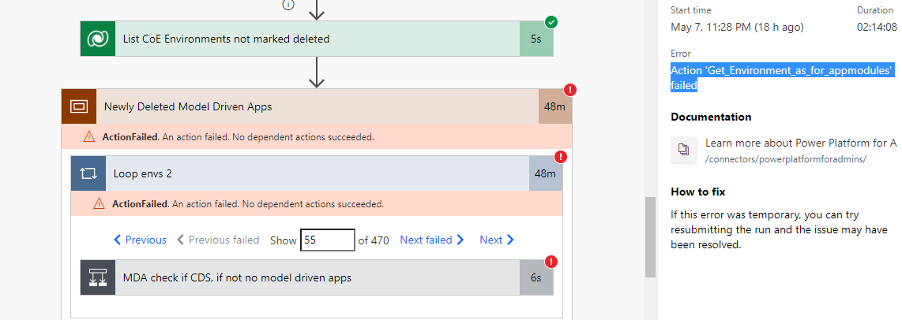This screenshot has height=320, width=902.
Task: Jump to the Next failed iteration
Action: tap(432, 240)
